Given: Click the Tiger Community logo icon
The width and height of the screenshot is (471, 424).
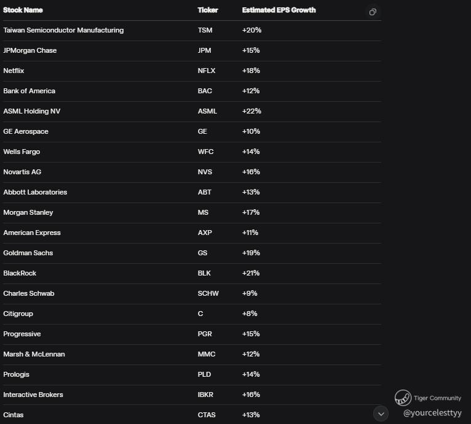Looking at the screenshot, I should coord(403,398).
